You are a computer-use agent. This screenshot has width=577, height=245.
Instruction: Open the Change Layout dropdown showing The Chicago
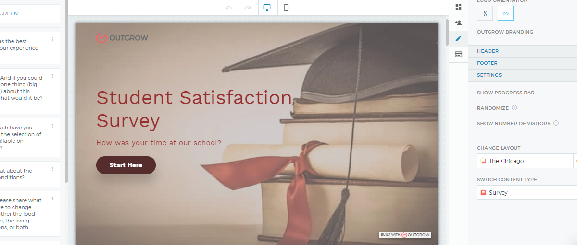524,161
